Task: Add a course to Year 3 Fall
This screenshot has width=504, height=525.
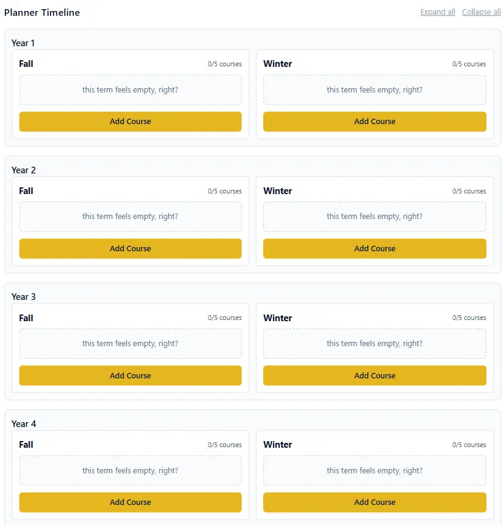Action: tap(130, 376)
